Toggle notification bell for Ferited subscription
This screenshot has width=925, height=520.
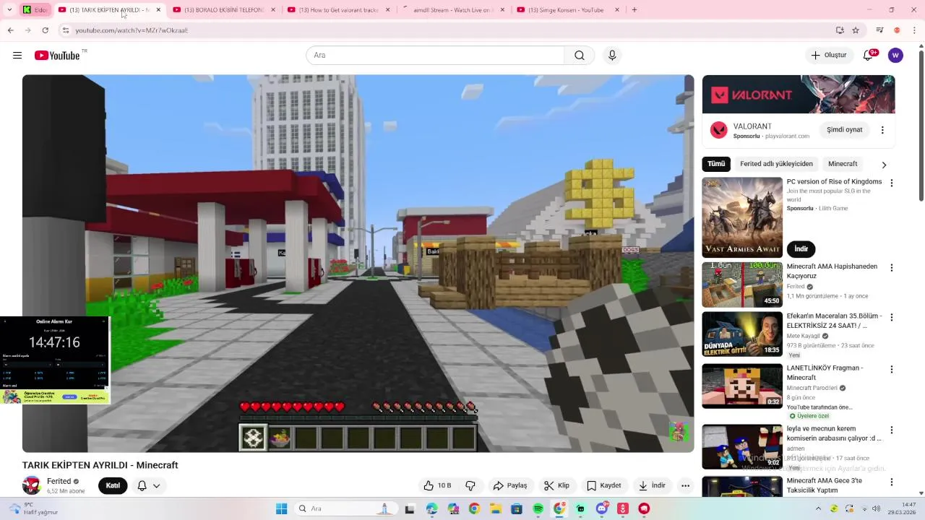(x=148, y=485)
